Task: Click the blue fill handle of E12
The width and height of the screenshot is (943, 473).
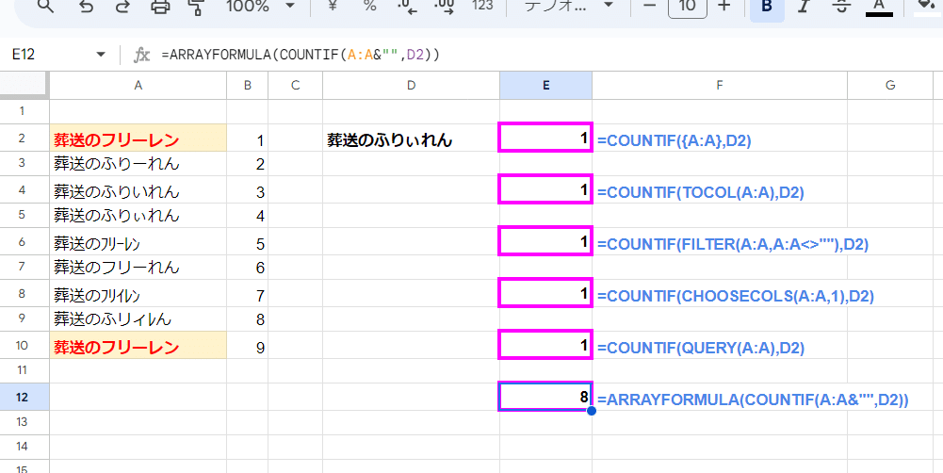Action: tap(592, 411)
